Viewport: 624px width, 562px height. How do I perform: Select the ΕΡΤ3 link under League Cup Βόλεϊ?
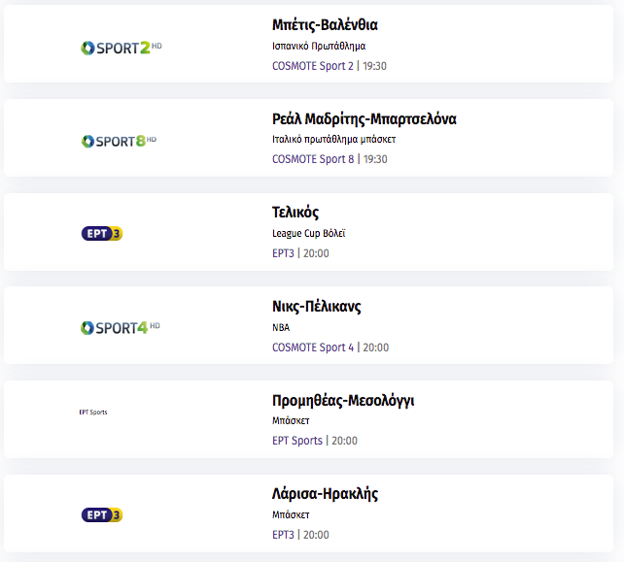tap(283, 253)
